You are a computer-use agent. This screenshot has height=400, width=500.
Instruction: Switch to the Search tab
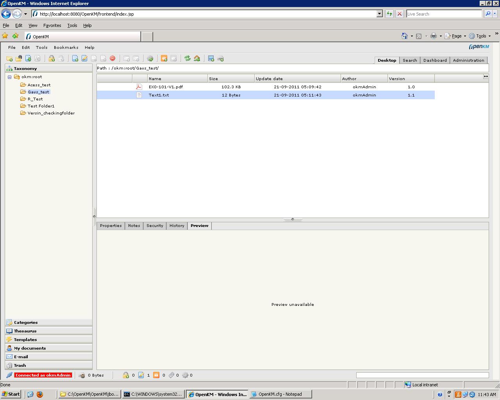pyautogui.click(x=409, y=60)
